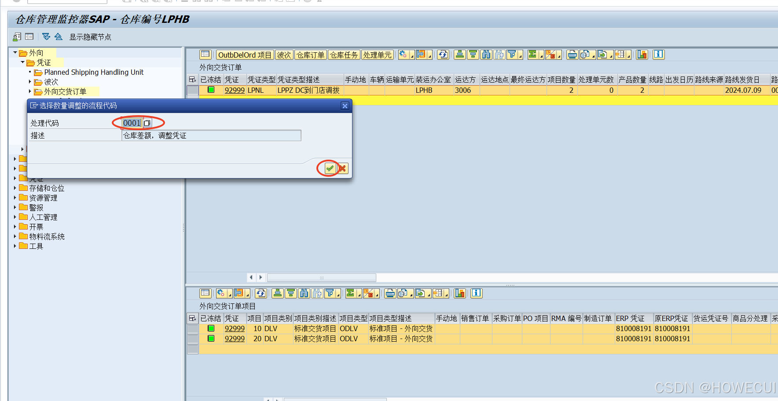Confirm the dialog with green checkmark
The height and width of the screenshot is (401, 778).
coord(330,168)
